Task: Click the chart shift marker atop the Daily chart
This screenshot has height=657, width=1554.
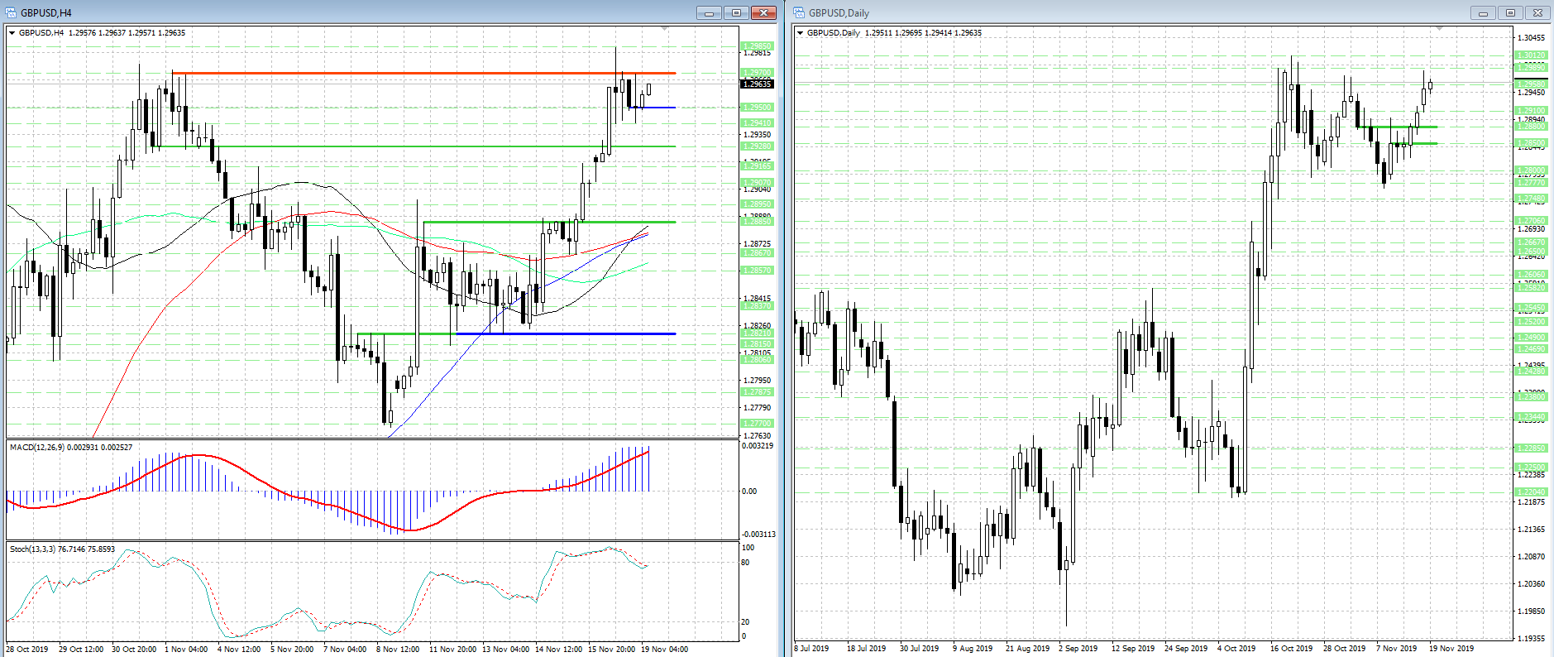Action: (1439, 29)
